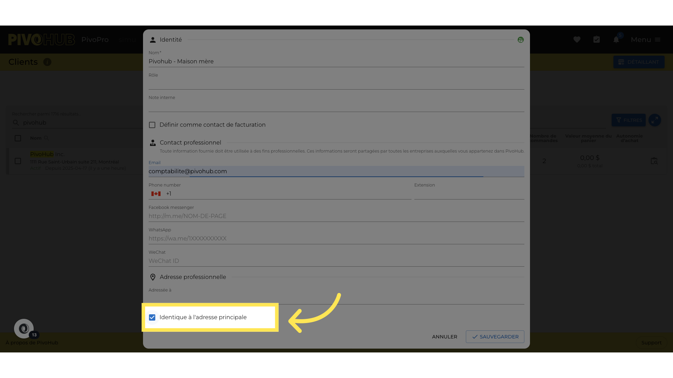Open the clipboard checklist icon

tap(596, 40)
